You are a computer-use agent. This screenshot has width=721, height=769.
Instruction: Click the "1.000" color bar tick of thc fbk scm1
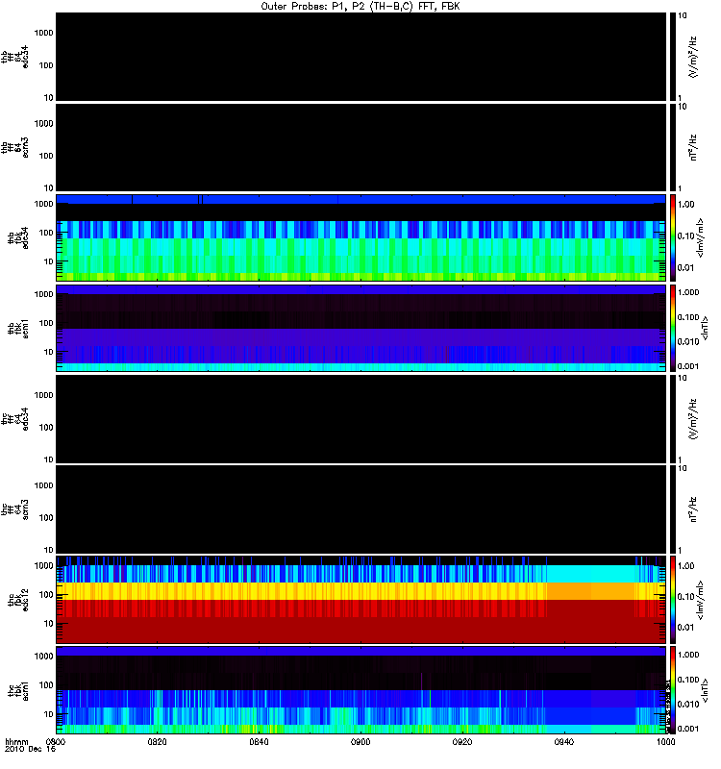tap(688, 656)
